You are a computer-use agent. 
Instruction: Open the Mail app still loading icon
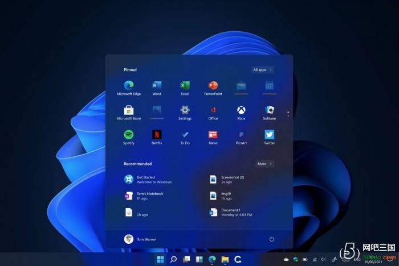click(241, 88)
